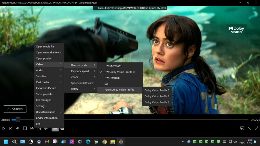
Task: Click the lock icon at top left
Action: pyautogui.click(x=4, y=9)
